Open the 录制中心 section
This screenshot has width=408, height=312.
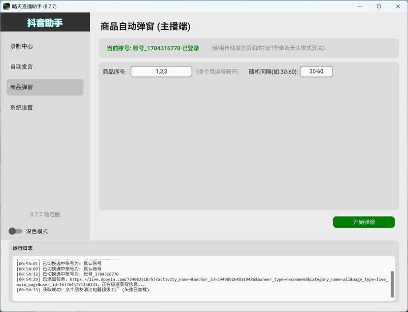[45, 46]
